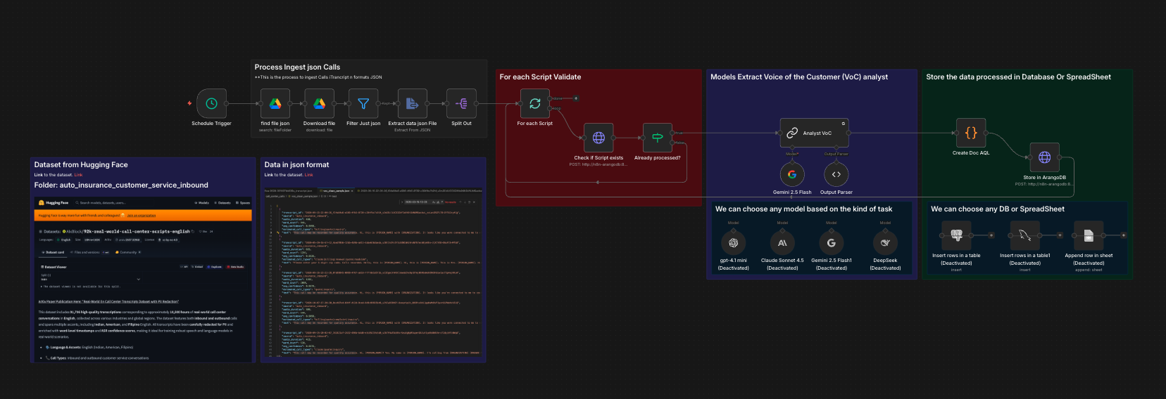
Task: Select the Extract data json File node
Action: [x=413, y=103]
